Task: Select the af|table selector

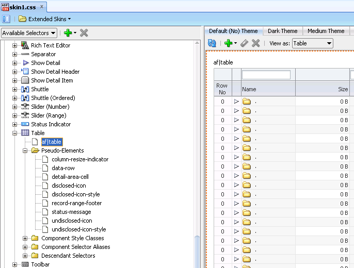Action: pyautogui.click(x=52, y=142)
